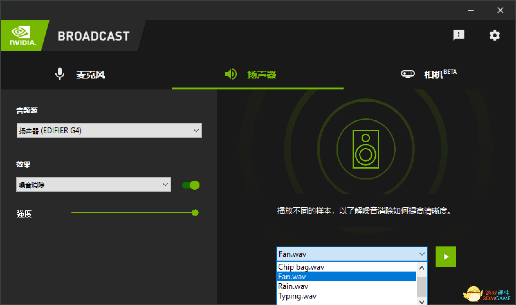Minimize the Broadcast window
This screenshot has height=305, width=516.
[x=471, y=10]
